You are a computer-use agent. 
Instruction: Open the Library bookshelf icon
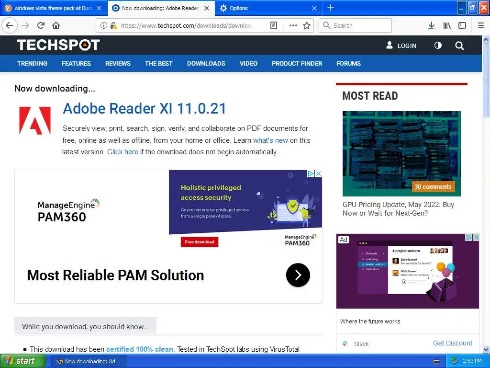(447, 26)
